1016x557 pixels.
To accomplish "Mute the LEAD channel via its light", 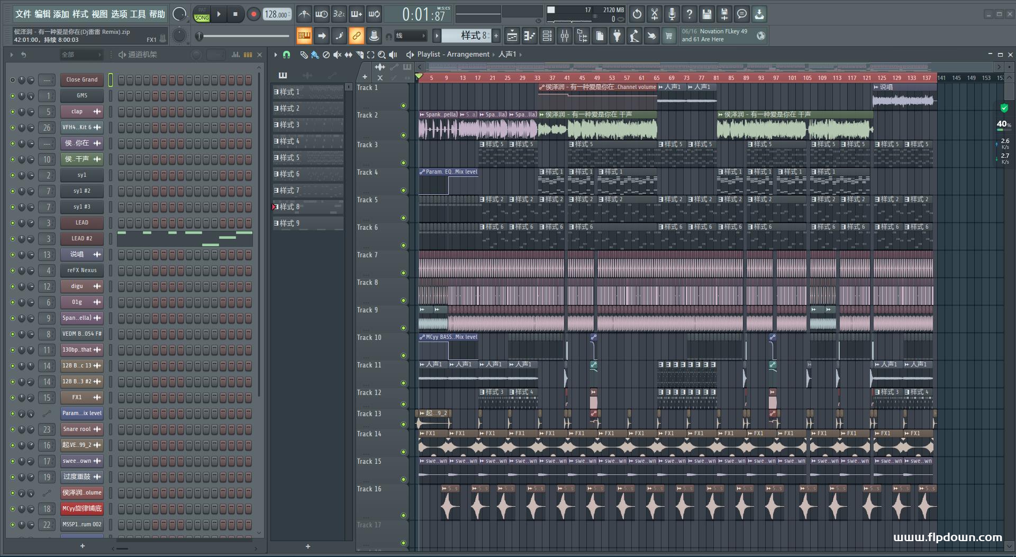I will pyautogui.click(x=13, y=223).
